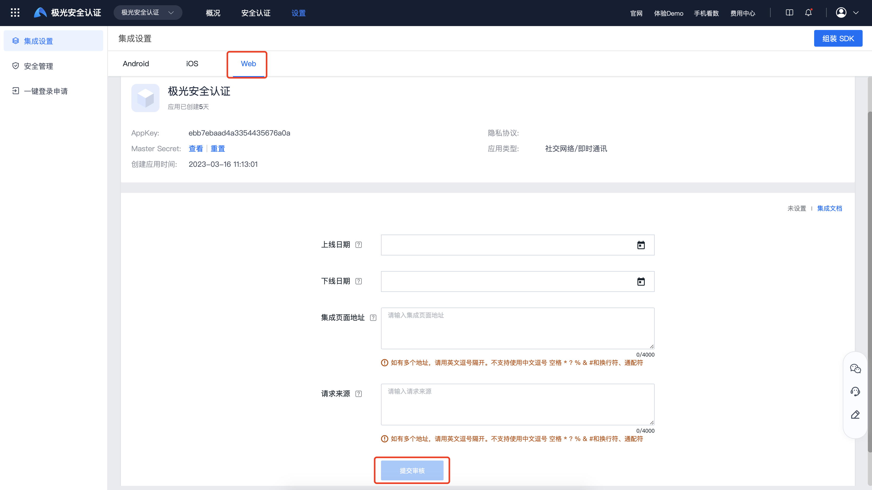This screenshot has width=872, height=490.
Task: Reset the Master Secret via 重置
Action: 218,149
